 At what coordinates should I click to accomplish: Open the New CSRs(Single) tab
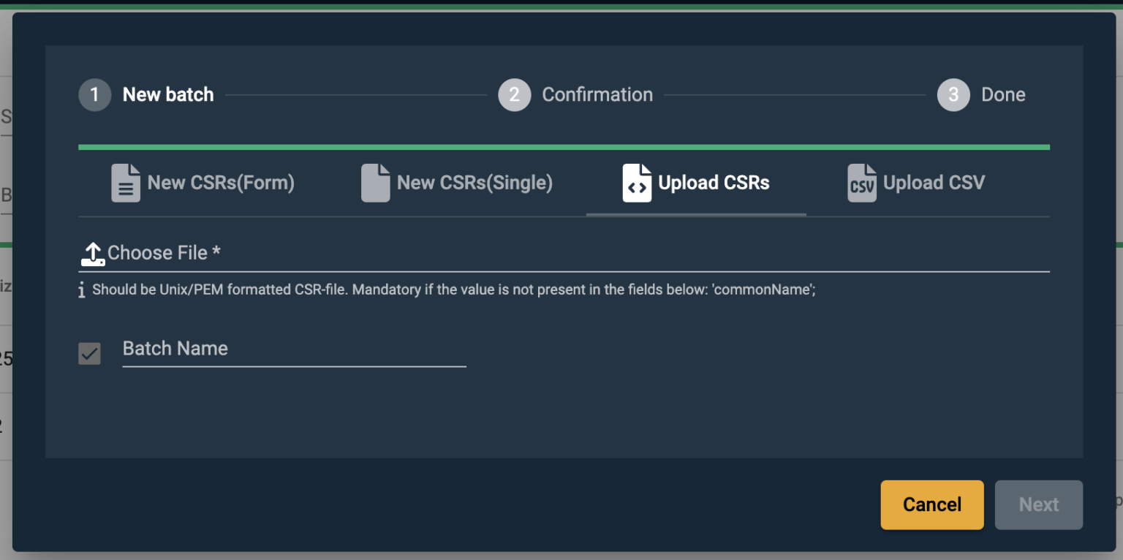[457, 183]
